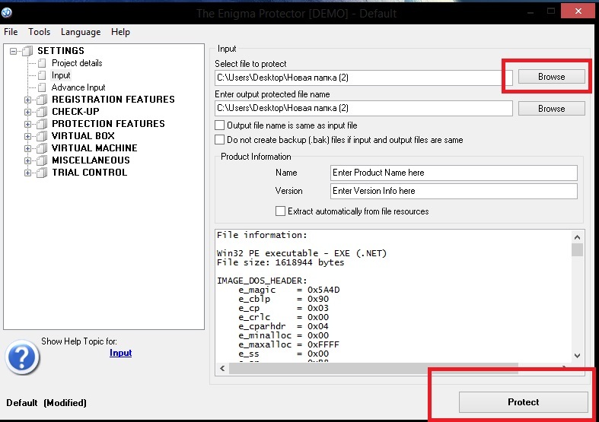
Task: Open the File menu
Action: coord(11,32)
